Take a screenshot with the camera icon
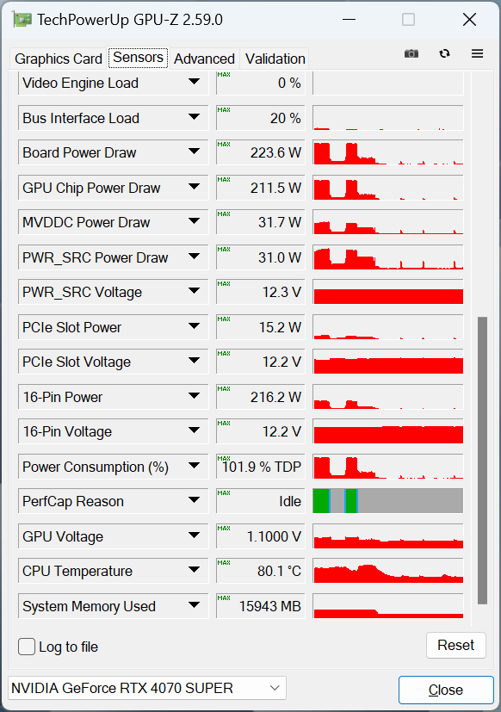Screen dimensions: 501x712 pos(411,53)
